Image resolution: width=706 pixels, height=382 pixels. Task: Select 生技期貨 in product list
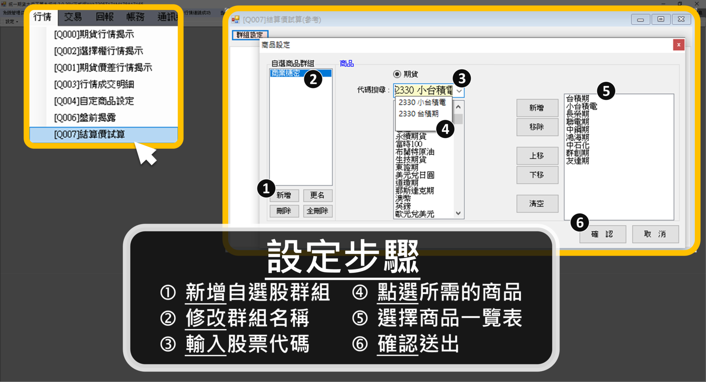tap(411, 160)
